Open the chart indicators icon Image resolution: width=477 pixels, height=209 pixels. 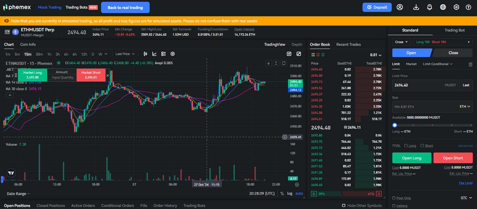click(154, 54)
